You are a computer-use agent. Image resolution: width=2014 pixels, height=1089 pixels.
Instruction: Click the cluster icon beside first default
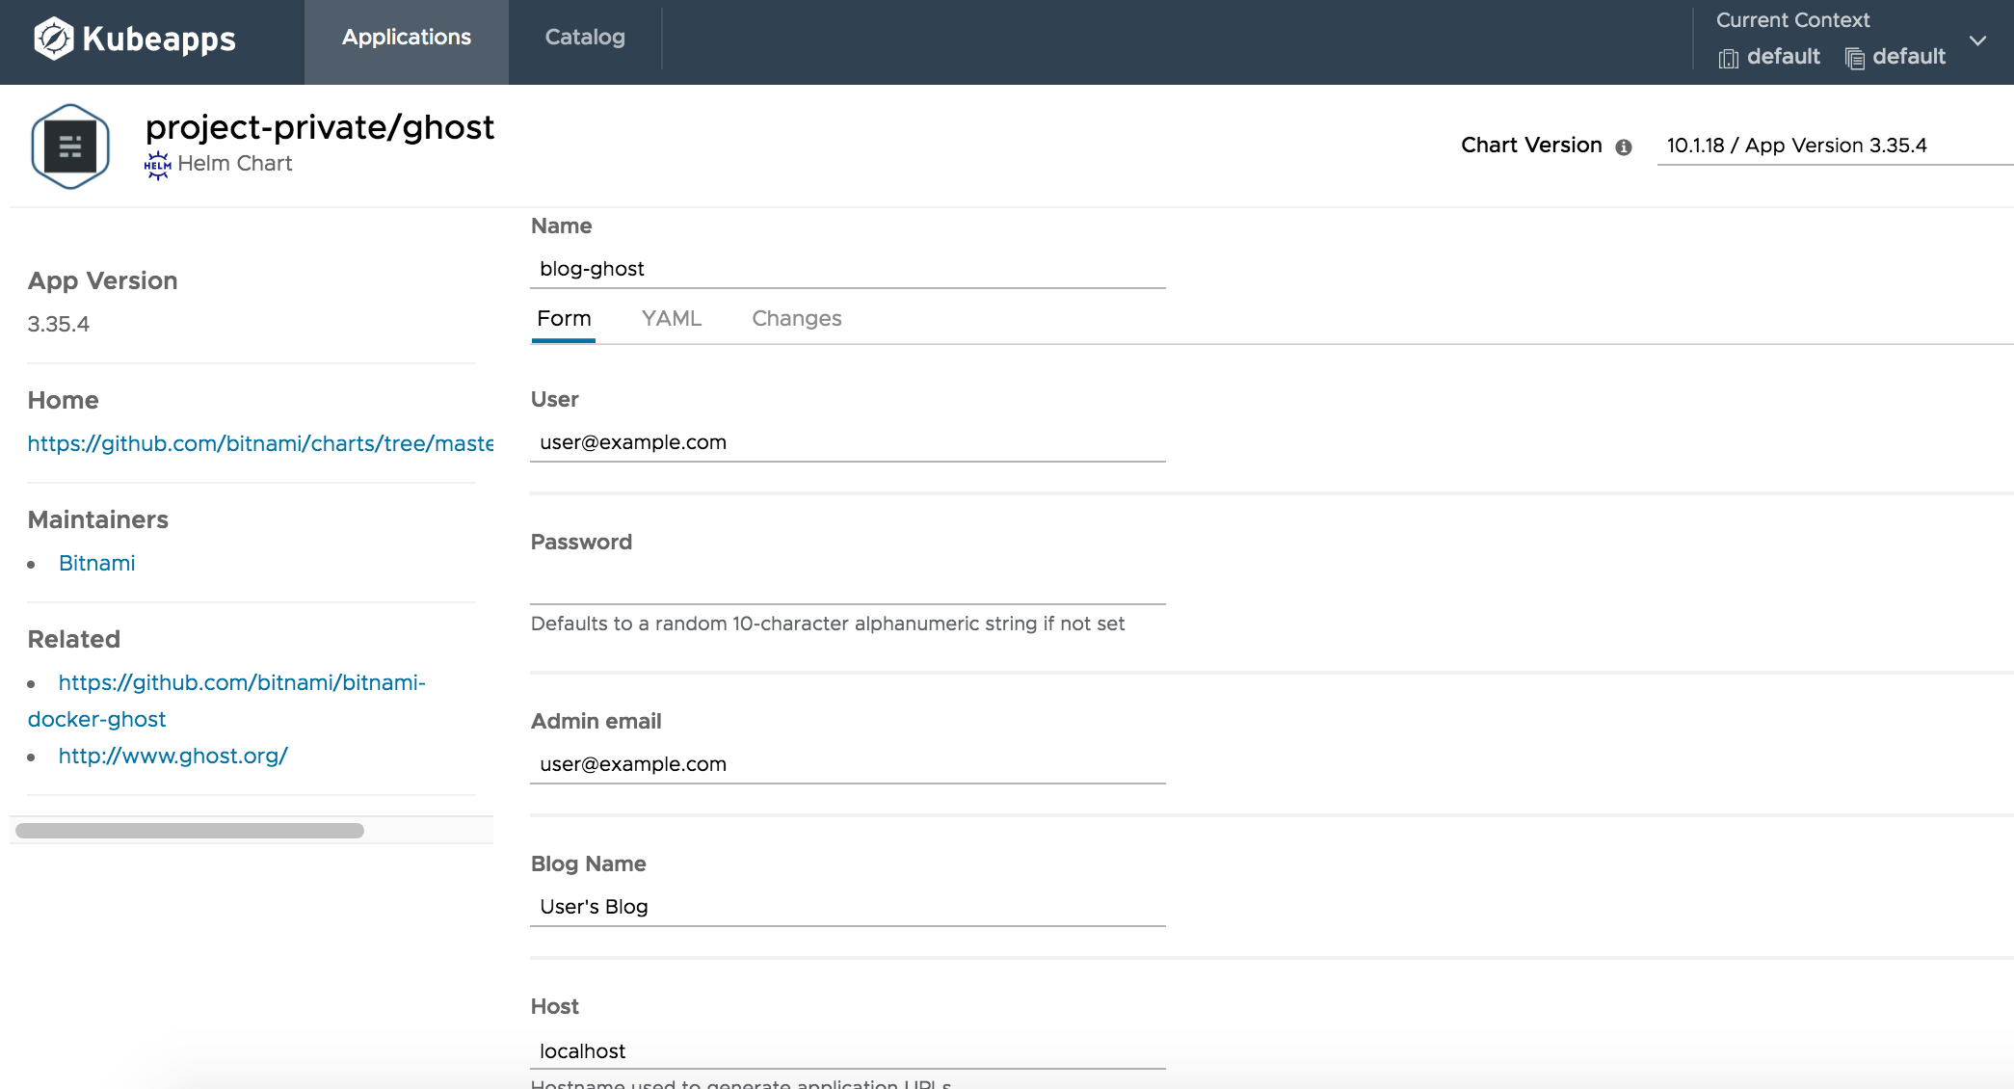coord(1728,59)
